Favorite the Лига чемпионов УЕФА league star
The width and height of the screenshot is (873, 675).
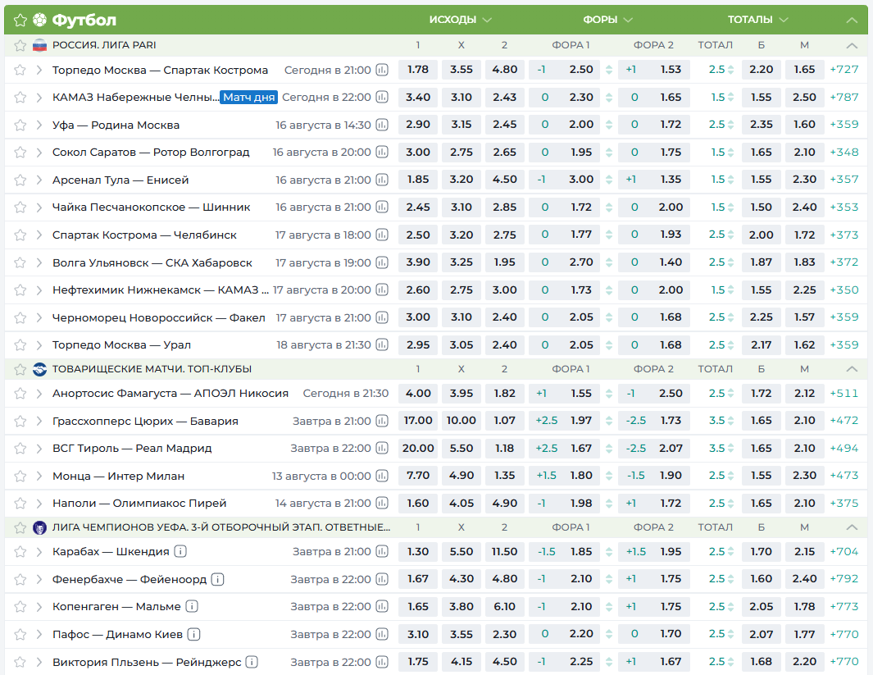point(20,527)
